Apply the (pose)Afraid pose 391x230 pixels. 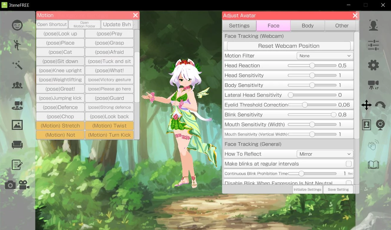(x=109, y=52)
